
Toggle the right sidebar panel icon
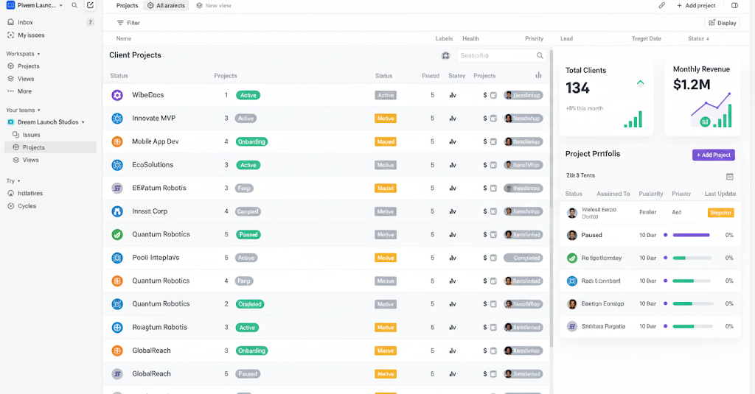734,5
